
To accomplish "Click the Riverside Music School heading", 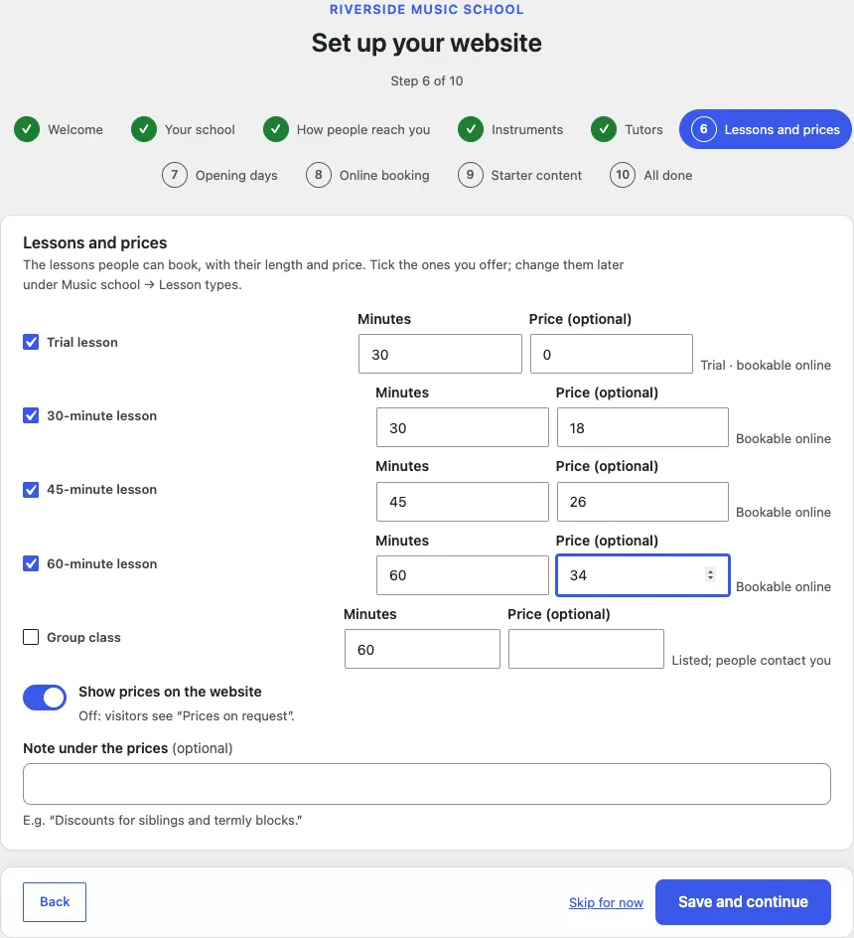I will pos(427,10).
